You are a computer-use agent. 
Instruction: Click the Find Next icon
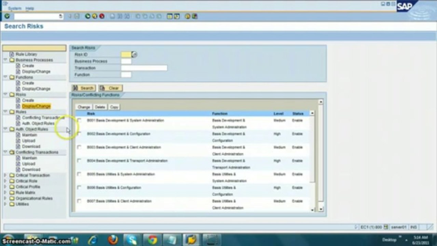click(x=127, y=16)
